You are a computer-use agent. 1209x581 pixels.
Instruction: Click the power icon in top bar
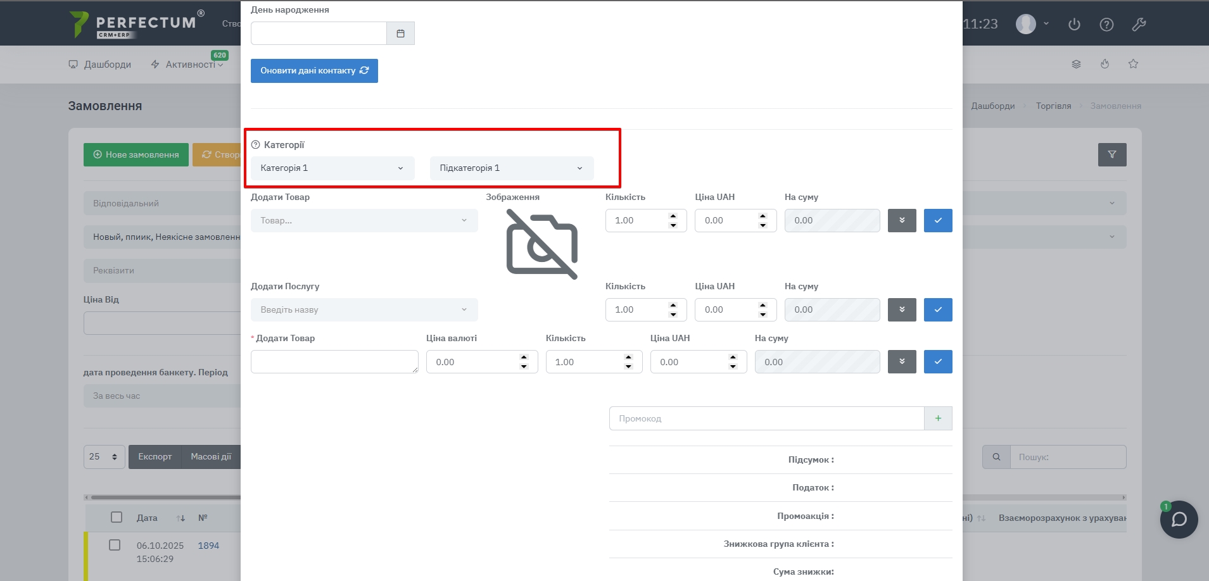coord(1074,25)
